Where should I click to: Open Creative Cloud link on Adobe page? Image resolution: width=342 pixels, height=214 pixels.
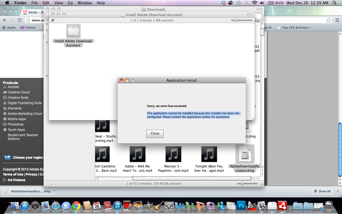[18, 92]
